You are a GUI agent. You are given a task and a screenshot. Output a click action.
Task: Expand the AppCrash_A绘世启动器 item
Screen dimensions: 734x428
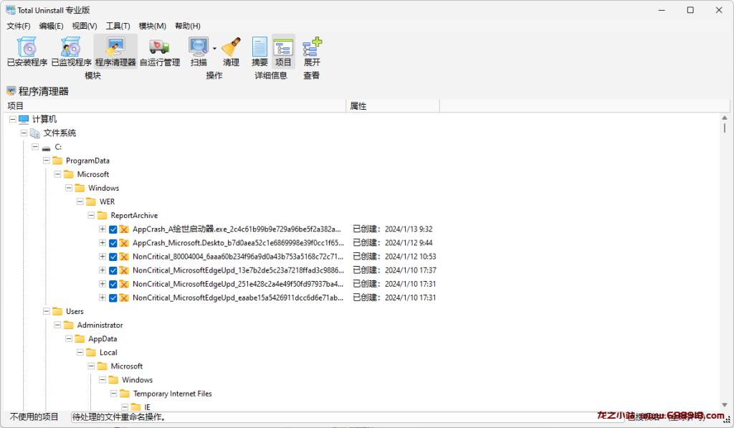coord(102,229)
